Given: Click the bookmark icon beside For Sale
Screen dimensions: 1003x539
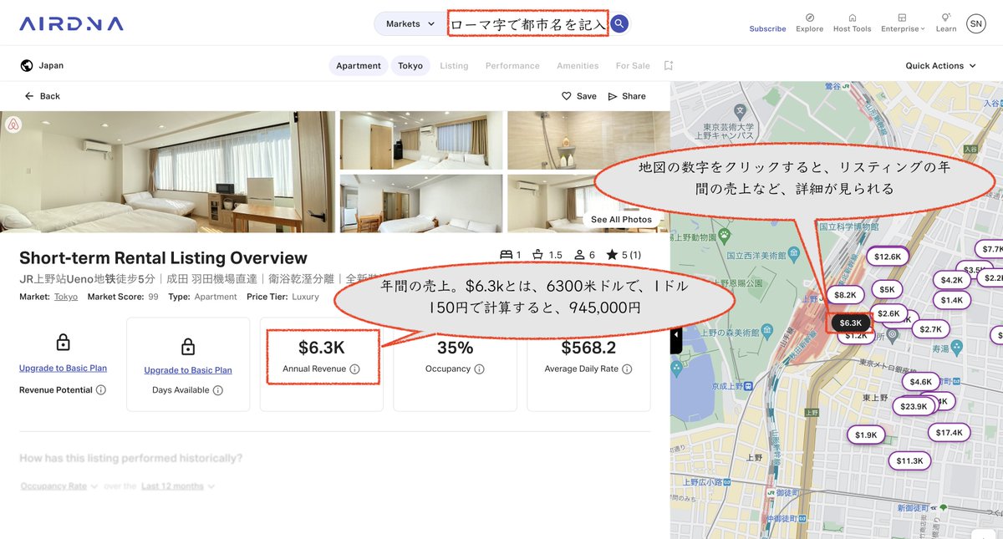Looking at the screenshot, I should point(668,65).
